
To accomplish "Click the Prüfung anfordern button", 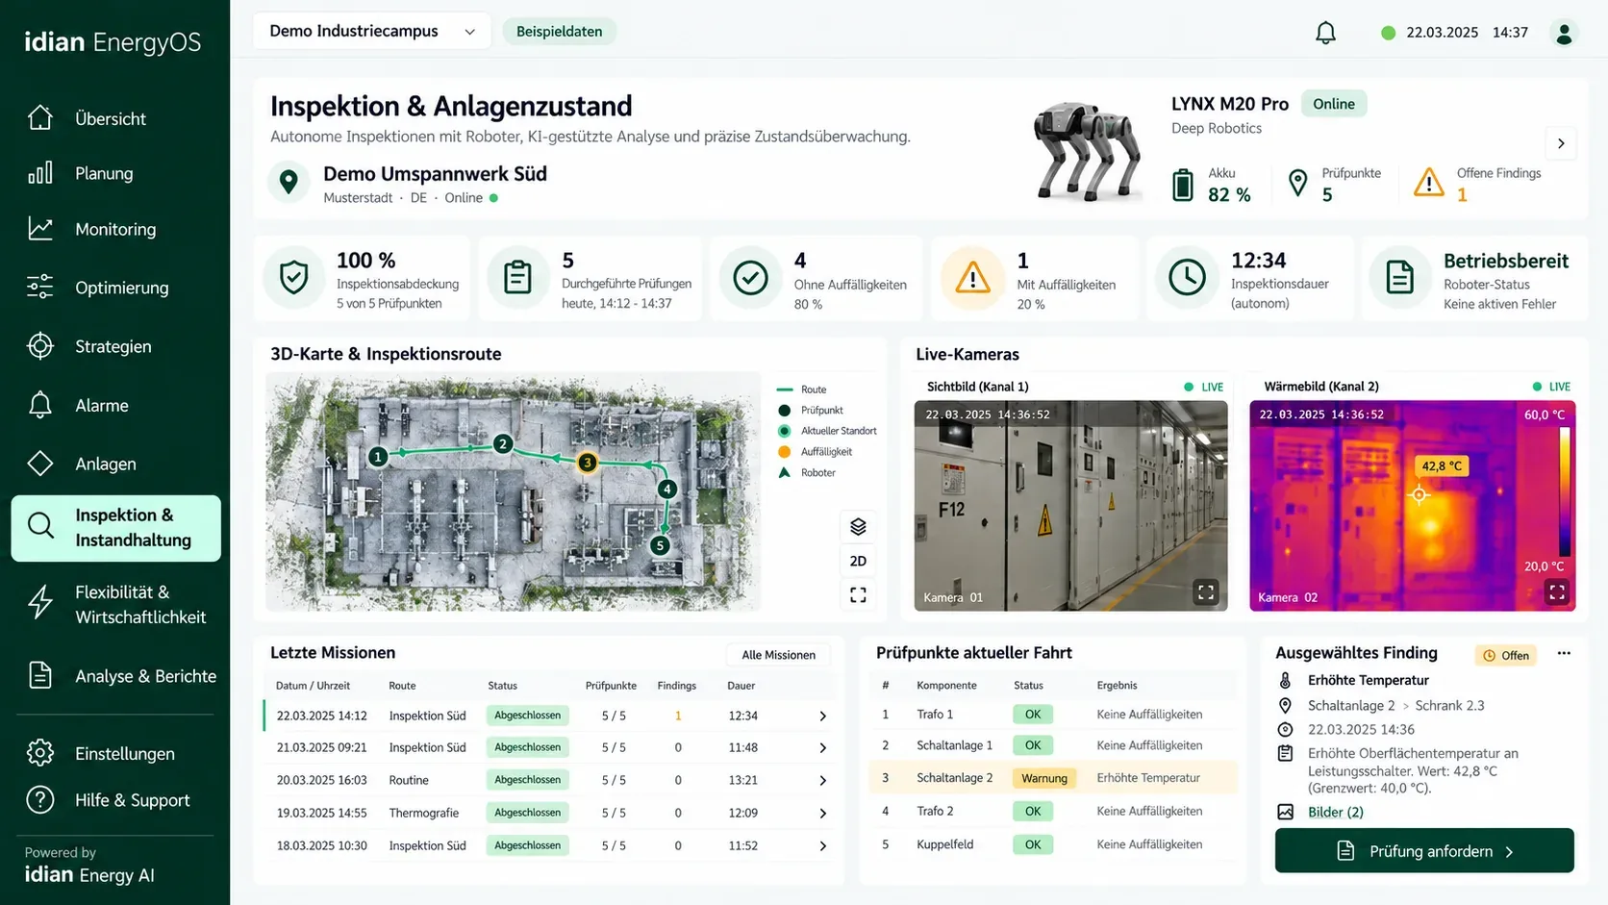I will pos(1424,851).
